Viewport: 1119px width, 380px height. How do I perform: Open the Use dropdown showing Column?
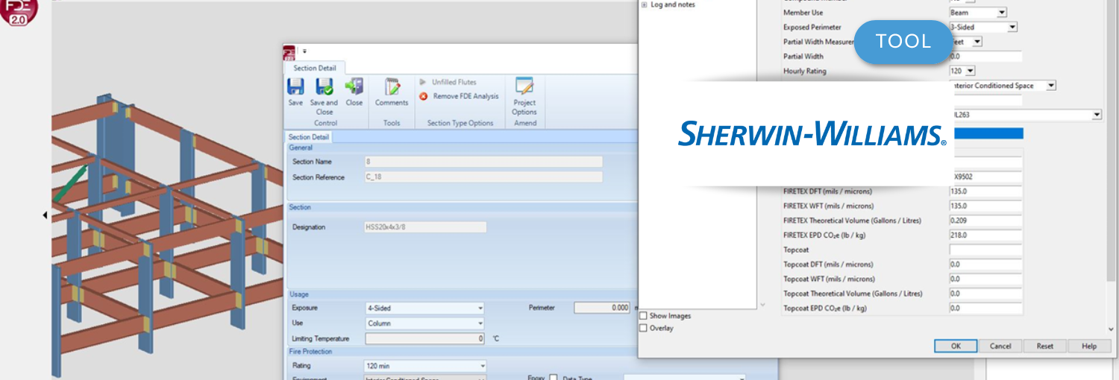tap(425, 323)
